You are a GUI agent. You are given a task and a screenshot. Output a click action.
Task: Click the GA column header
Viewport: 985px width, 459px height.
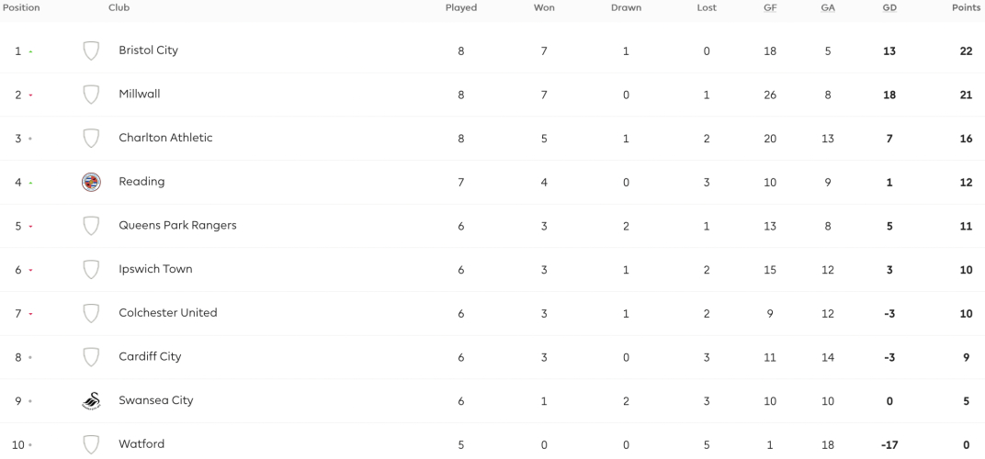click(x=828, y=7)
